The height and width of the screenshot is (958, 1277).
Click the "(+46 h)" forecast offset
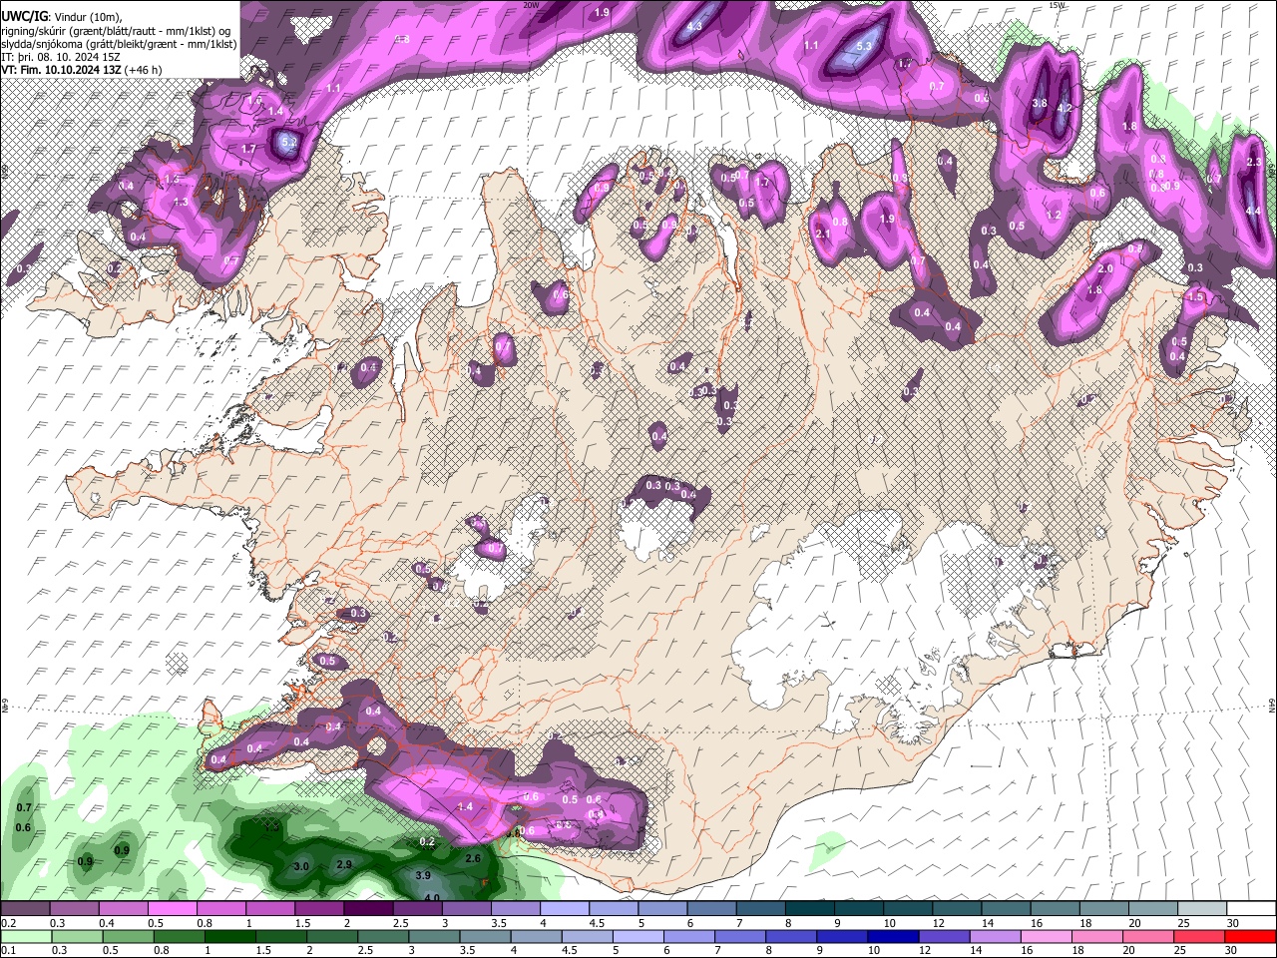coord(145,71)
